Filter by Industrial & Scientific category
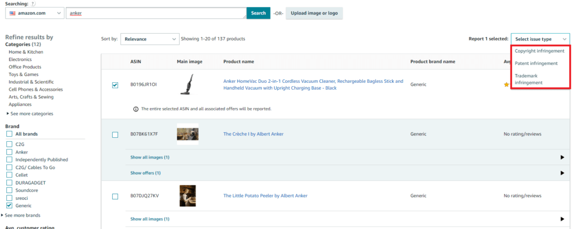 click(31, 82)
